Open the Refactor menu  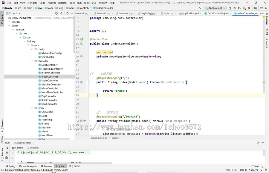tap(63, 3)
